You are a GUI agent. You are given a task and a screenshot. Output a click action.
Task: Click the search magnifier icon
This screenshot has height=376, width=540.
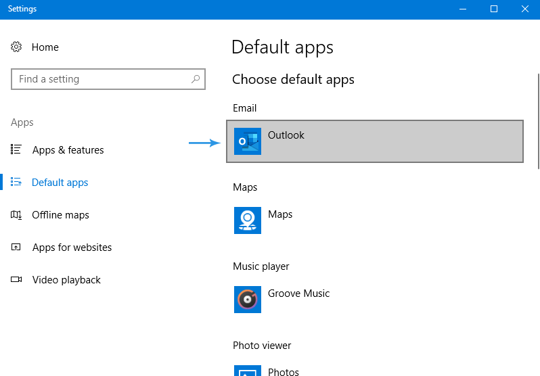tap(196, 79)
